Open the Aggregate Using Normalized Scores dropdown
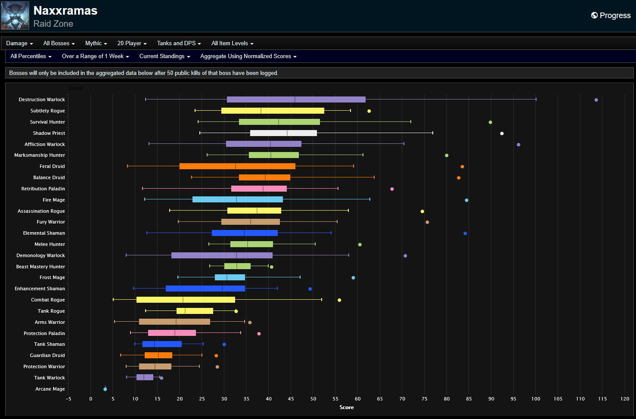Image resolution: width=636 pixels, height=419 pixels. pos(248,56)
